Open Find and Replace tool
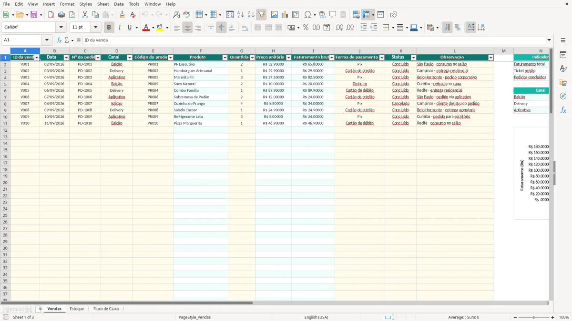The width and height of the screenshot is (572, 321). click(x=176, y=15)
